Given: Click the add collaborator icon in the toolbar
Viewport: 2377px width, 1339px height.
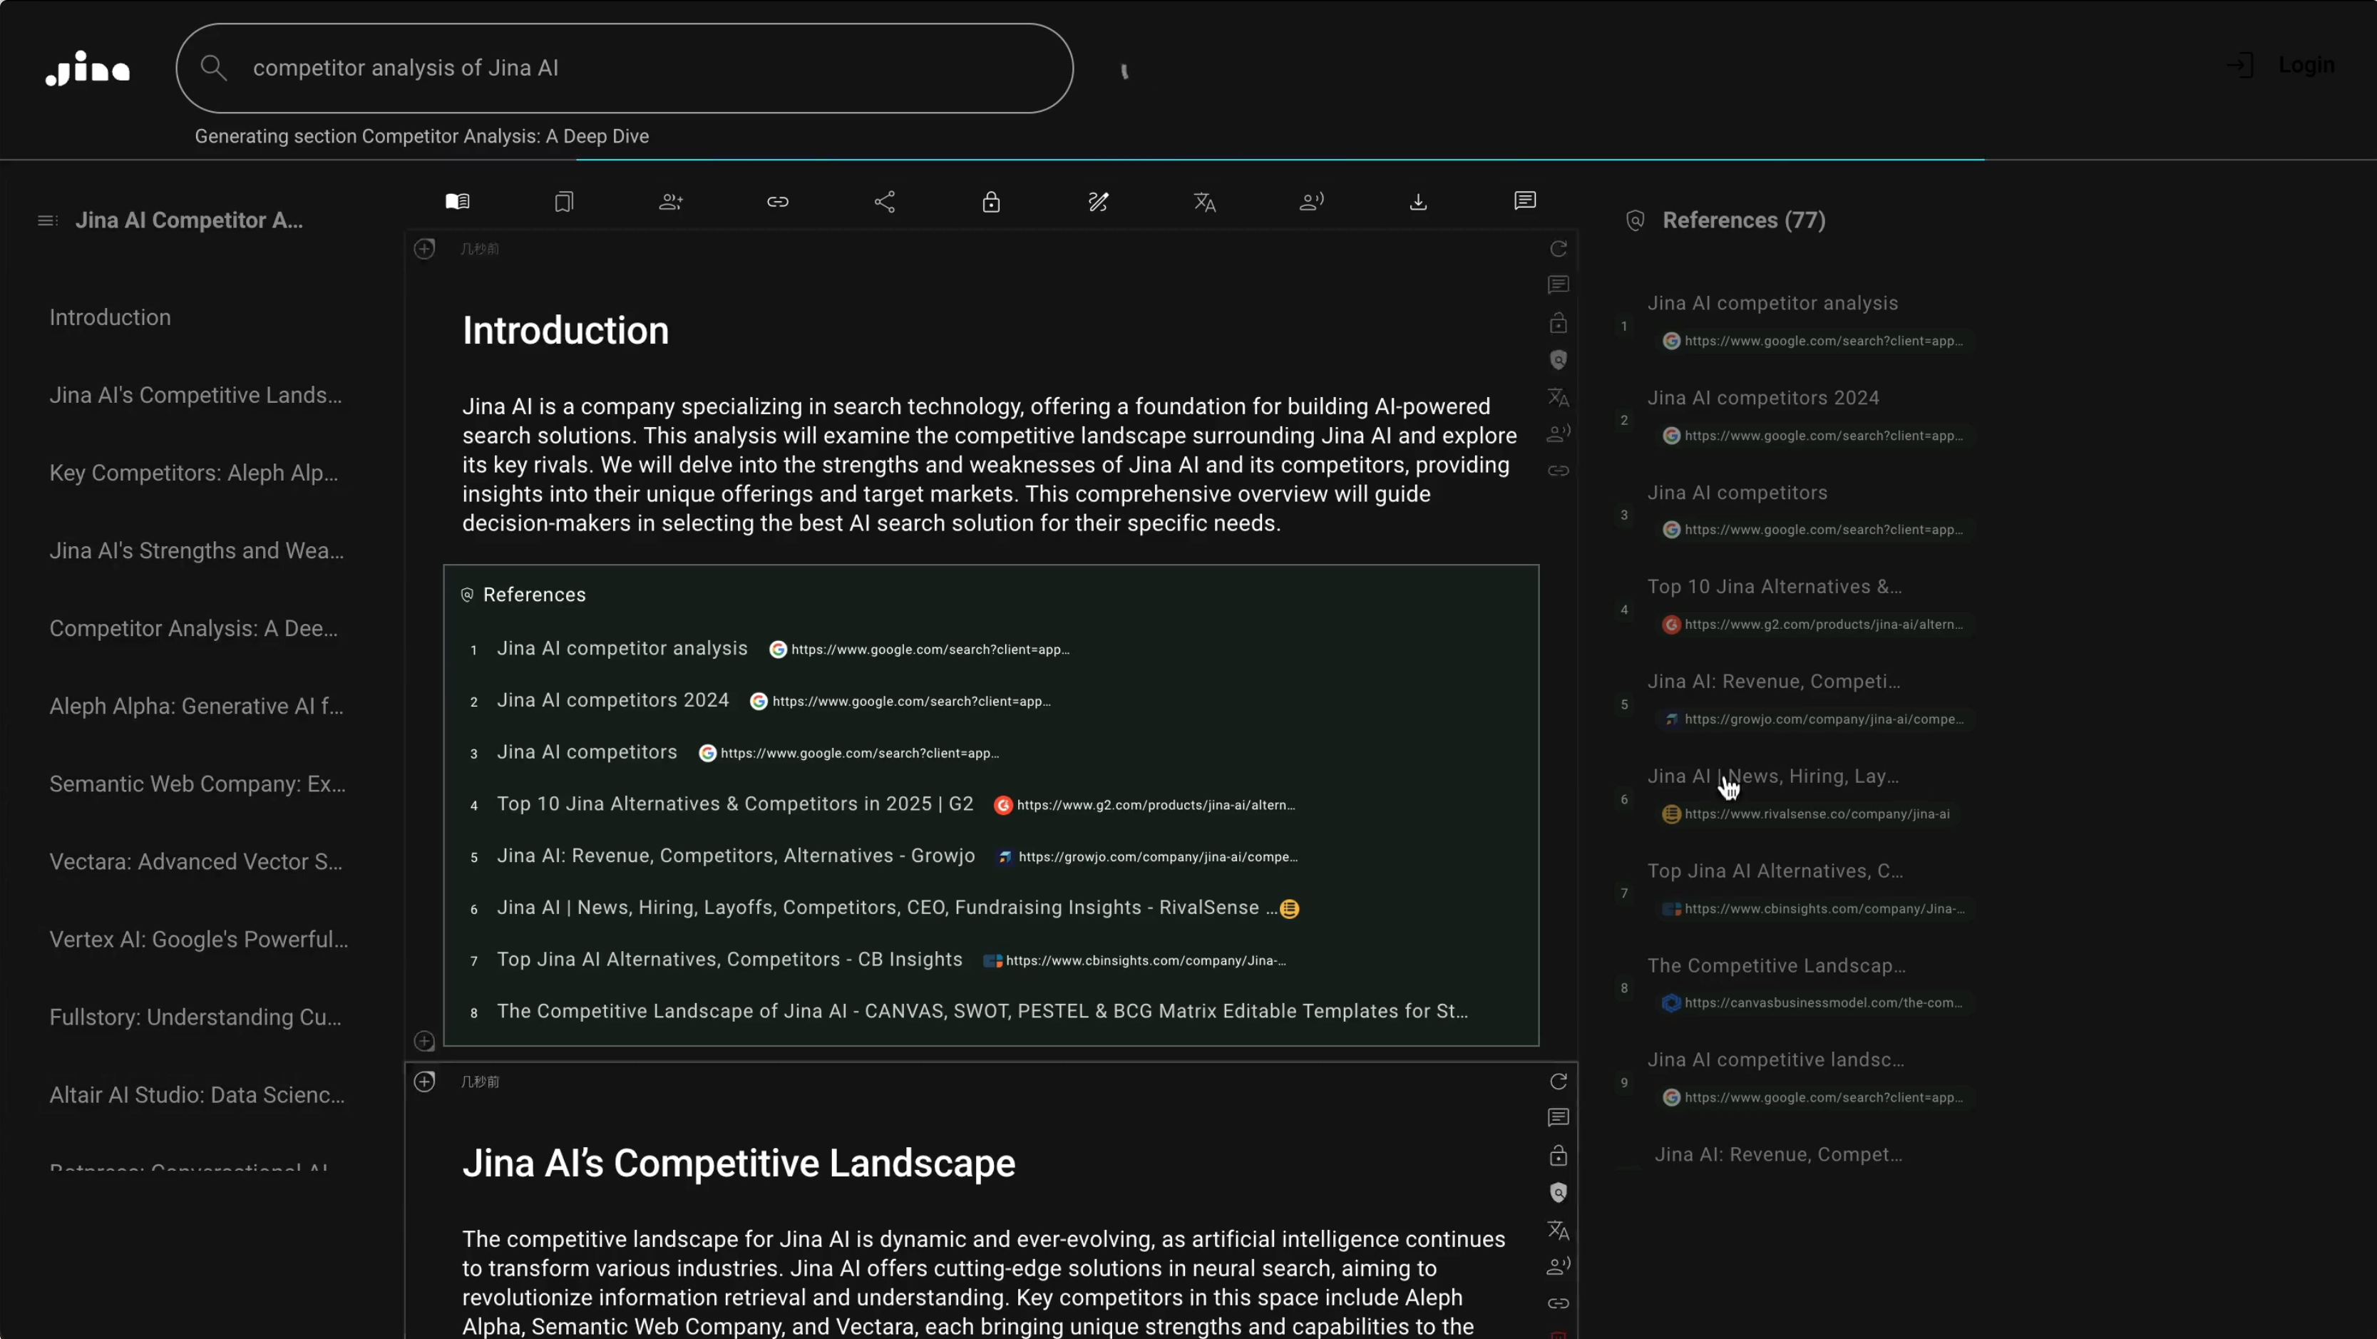Looking at the screenshot, I should (x=671, y=202).
